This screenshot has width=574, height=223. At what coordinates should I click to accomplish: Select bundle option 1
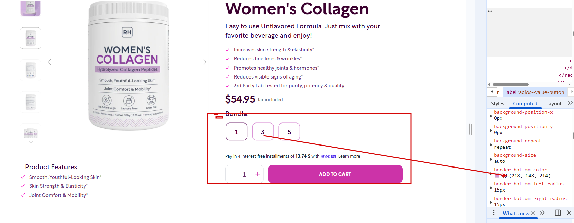point(237,132)
